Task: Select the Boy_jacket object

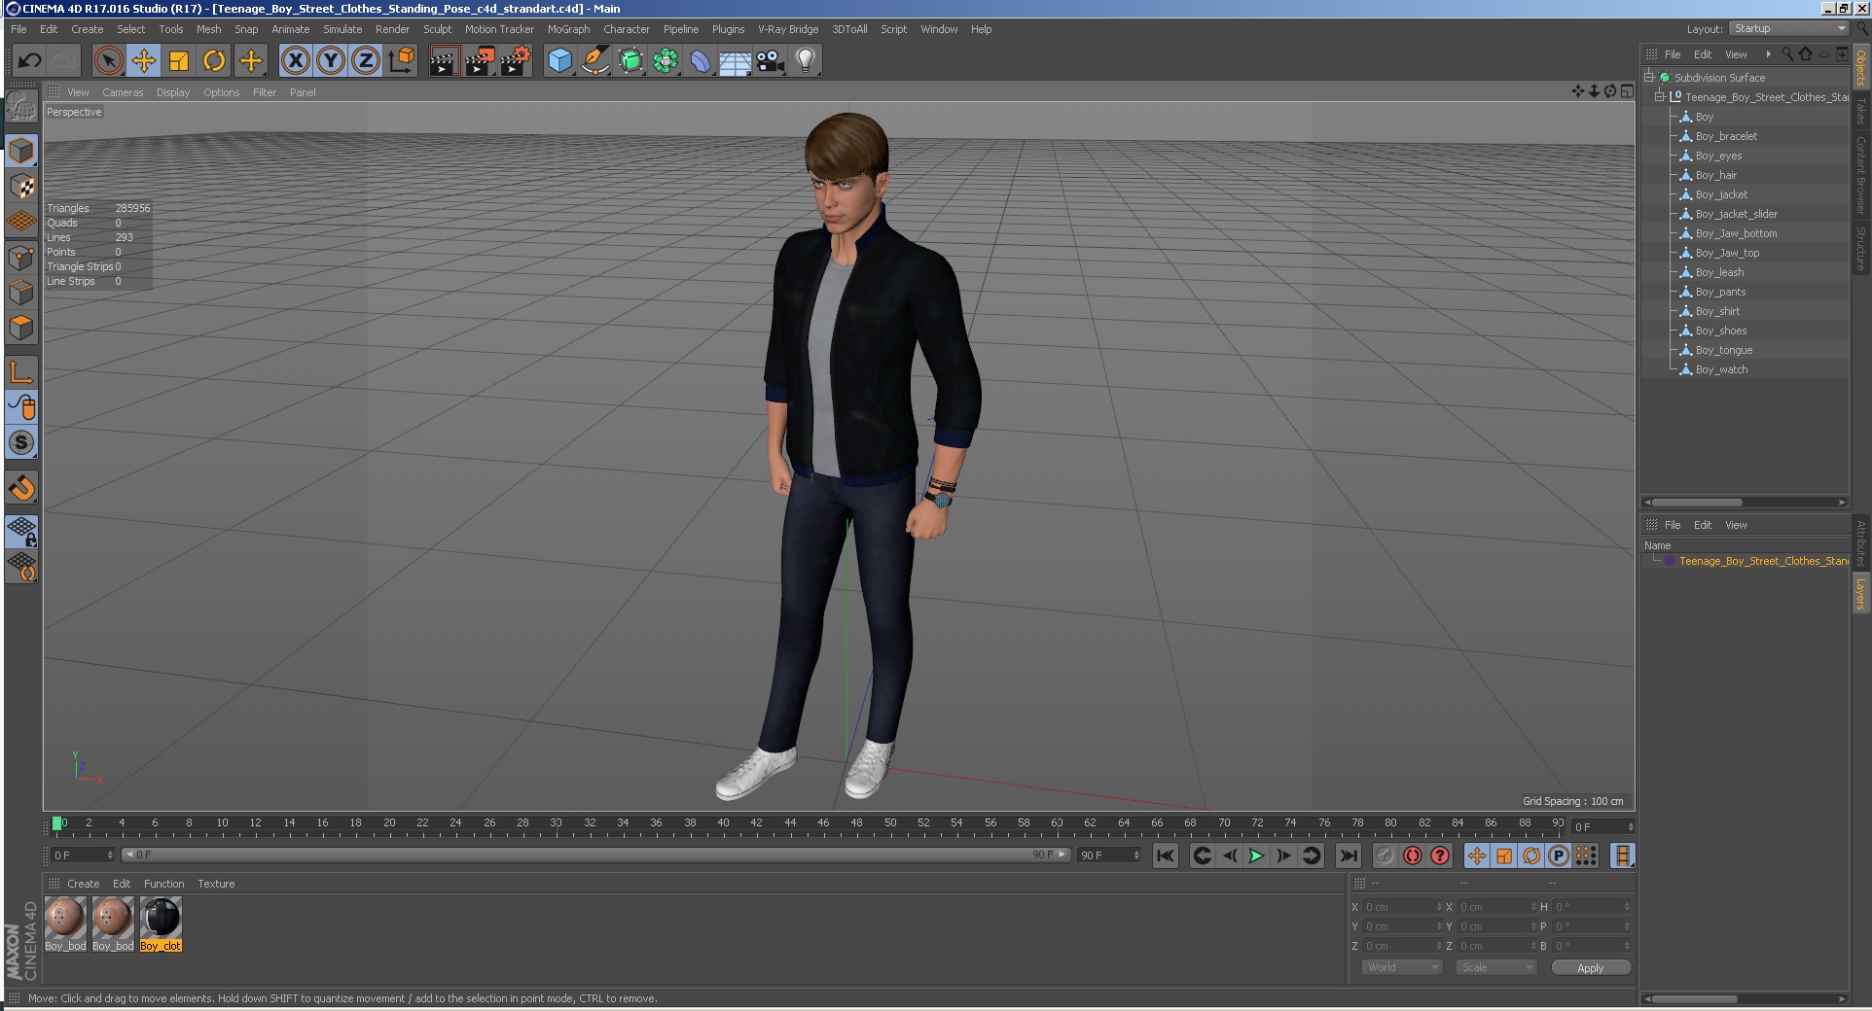Action: (1721, 194)
